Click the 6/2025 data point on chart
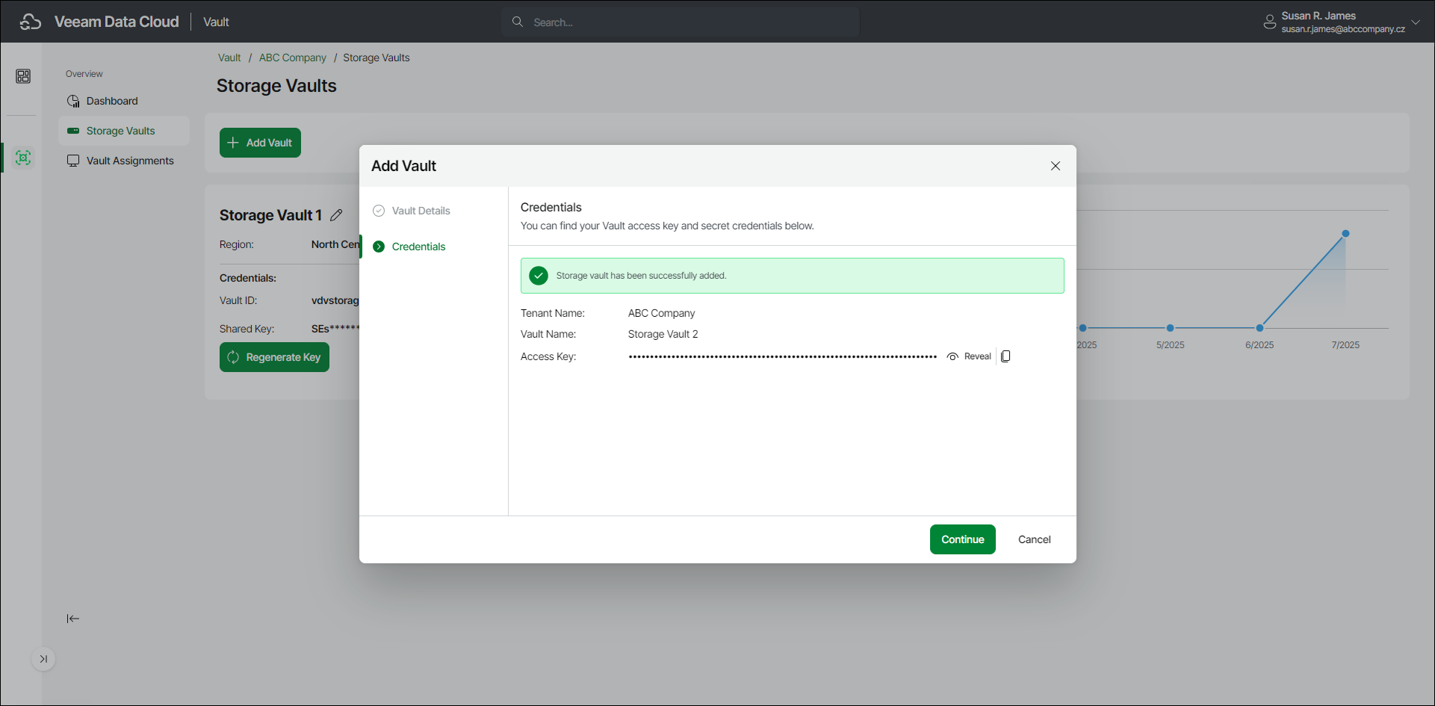The height and width of the screenshot is (706, 1435). point(1259,328)
